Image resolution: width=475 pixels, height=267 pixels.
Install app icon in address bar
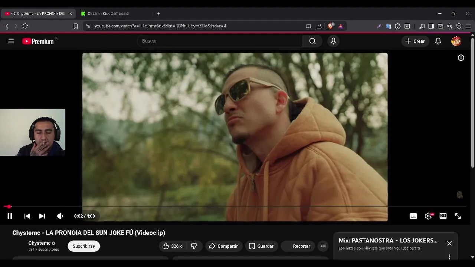[309, 26]
